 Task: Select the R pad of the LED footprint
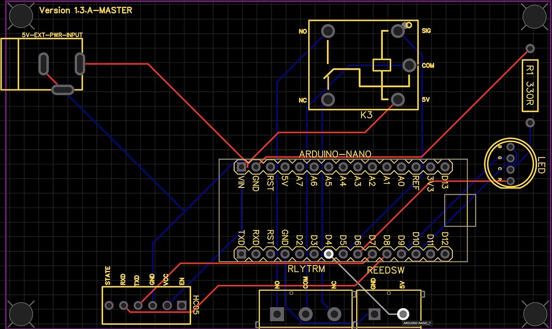tap(510, 180)
